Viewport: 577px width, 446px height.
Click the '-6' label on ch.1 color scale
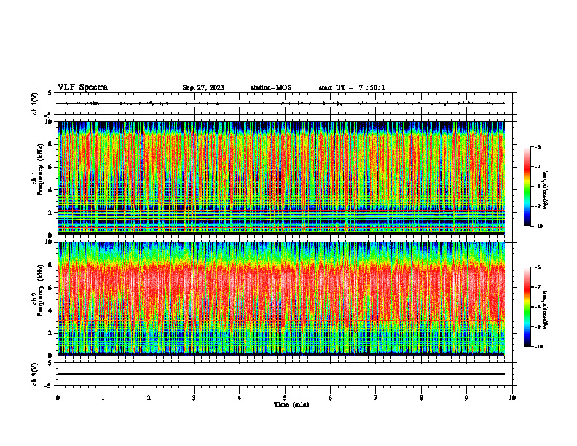click(x=538, y=146)
